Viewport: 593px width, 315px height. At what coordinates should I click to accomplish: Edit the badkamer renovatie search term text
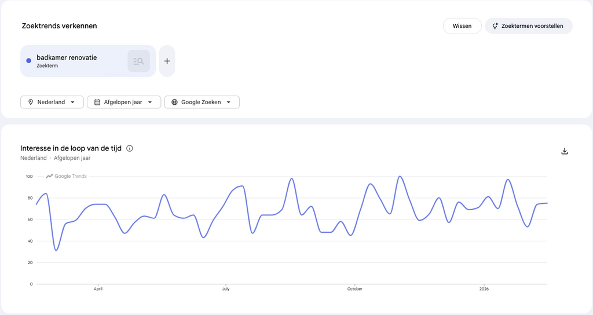coord(67,57)
